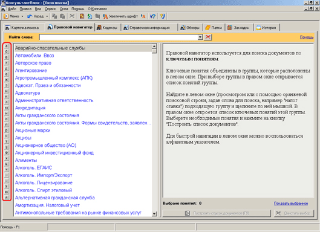Jump to letter п in alphabet index
The height and width of the screenshot is (232, 320).
pos(7,124)
